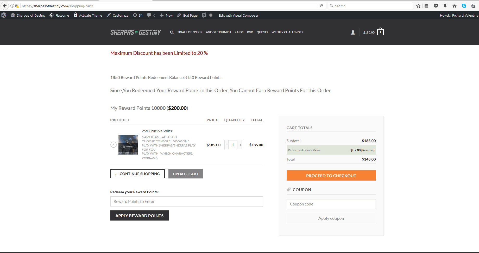This screenshot has width=479, height=253.
Task: Click Apply Reward Points button
Action: pyautogui.click(x=140, y=216)
